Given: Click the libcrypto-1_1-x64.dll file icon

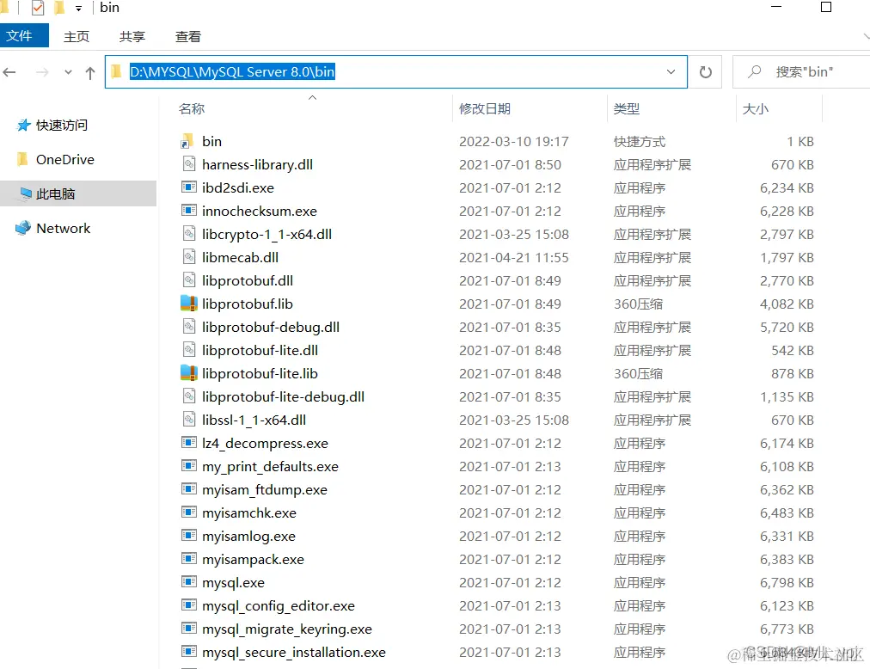Looking at the screenshot, I should [188, 234].
